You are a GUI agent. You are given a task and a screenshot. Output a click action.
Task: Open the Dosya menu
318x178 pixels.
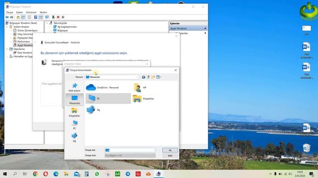point(9,12)
